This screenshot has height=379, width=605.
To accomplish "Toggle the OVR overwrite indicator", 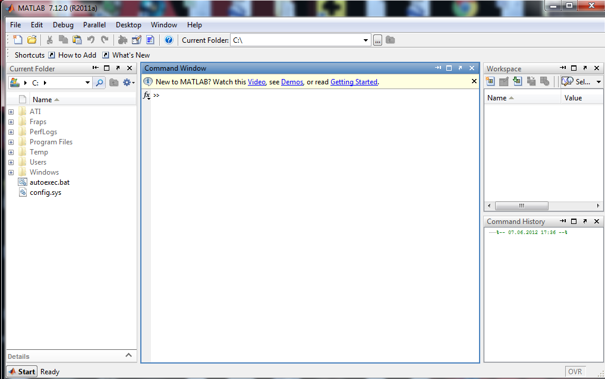I will 575,371.
